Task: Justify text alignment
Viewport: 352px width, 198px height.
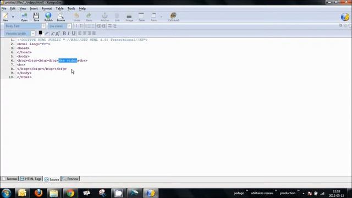Action: [94, 34]
